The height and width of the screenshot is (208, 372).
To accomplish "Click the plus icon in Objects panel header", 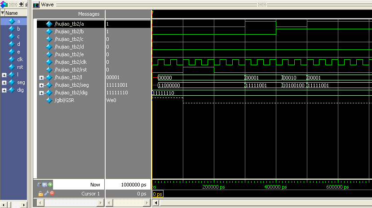I will tap(21, 4).
